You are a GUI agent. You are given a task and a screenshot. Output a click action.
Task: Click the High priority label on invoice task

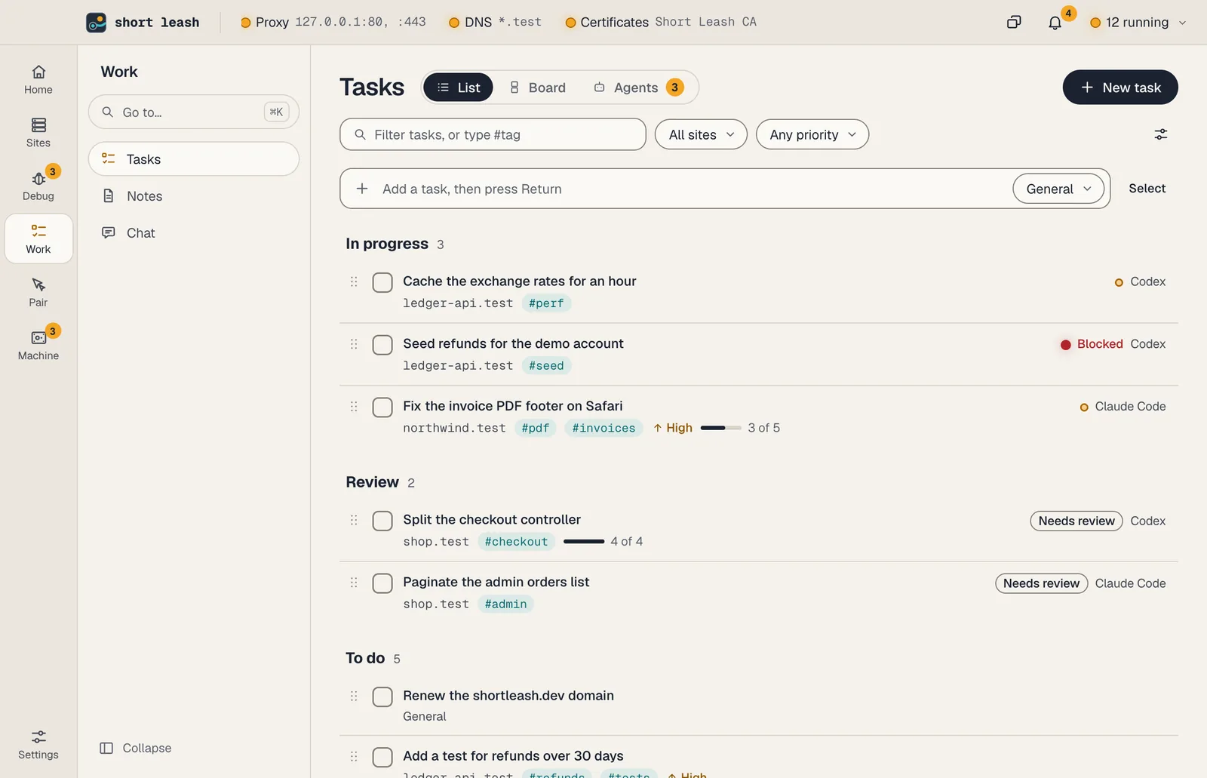click(x=673, y=428)
